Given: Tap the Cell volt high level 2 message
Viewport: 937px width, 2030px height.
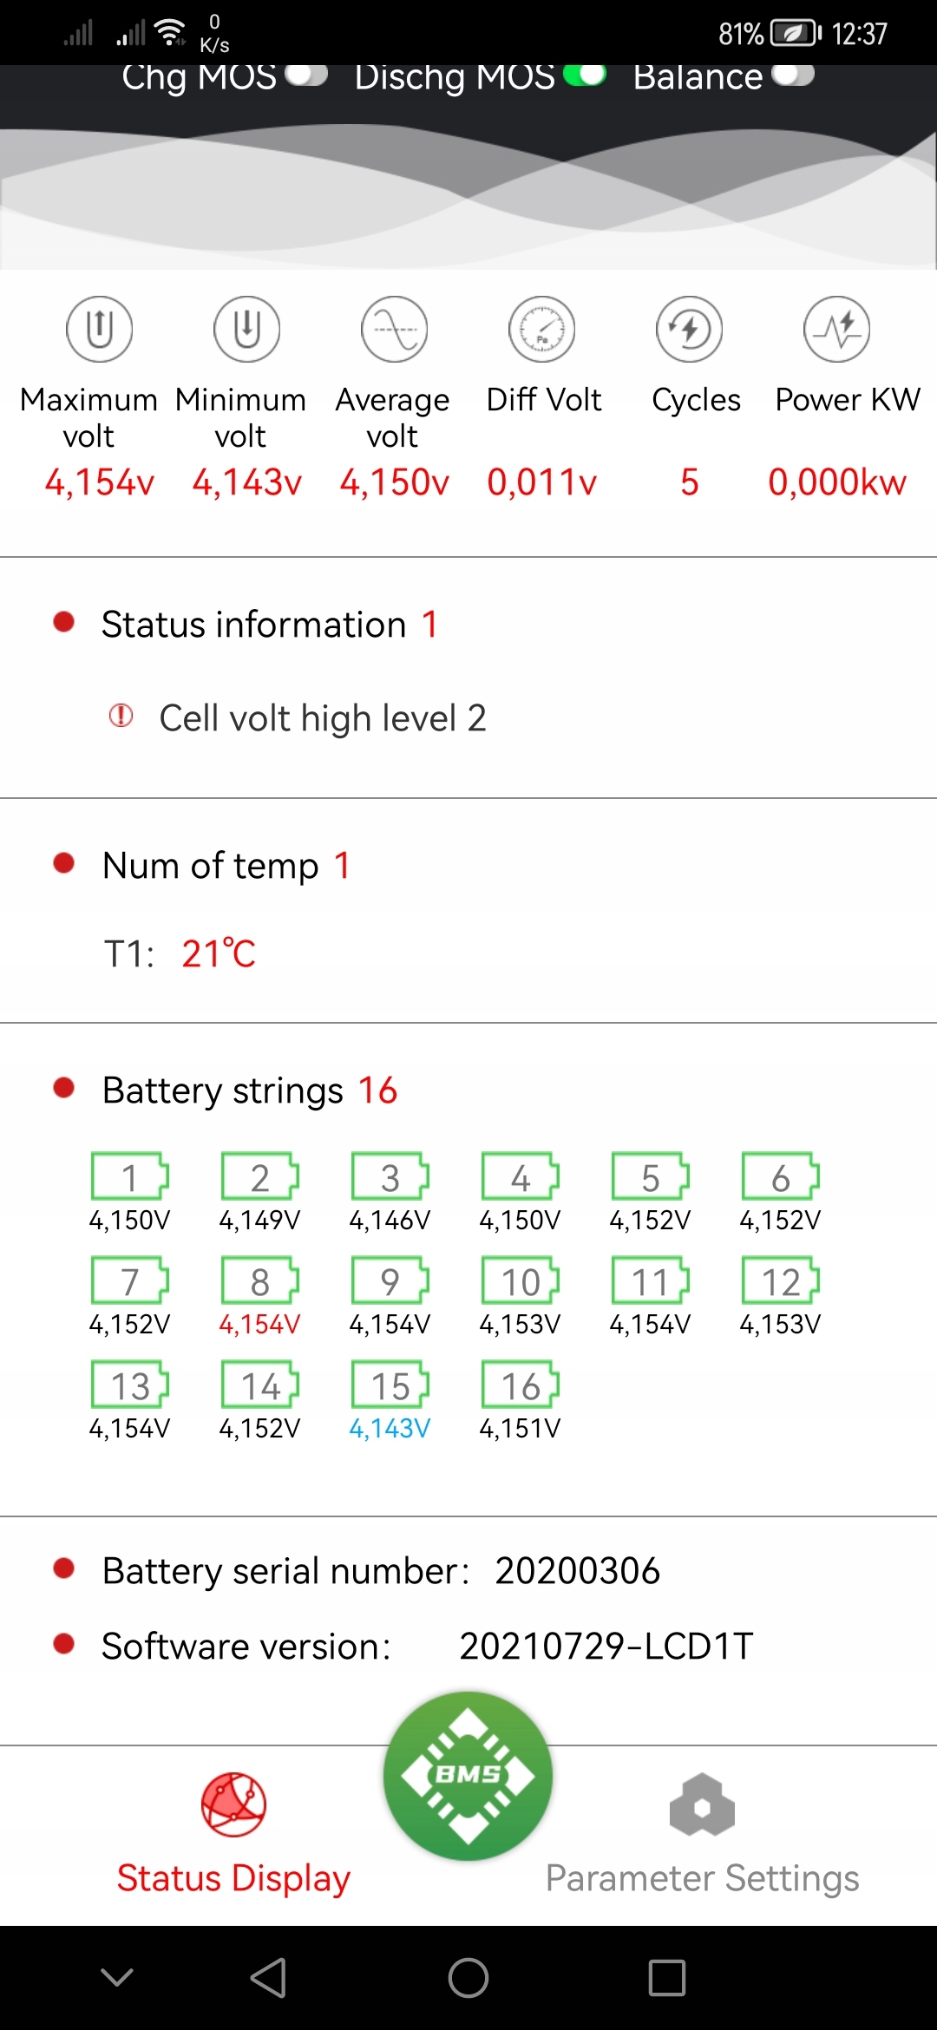Looking at the screenshot, I should click(x=322, y=718).
